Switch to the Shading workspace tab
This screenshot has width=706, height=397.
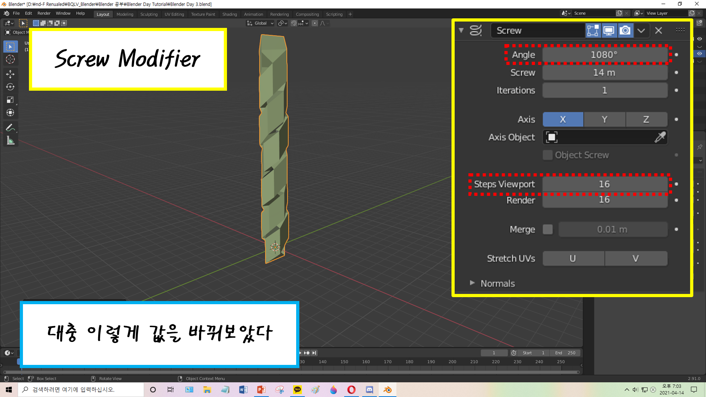pyautogui.click(x=229, y=14)
